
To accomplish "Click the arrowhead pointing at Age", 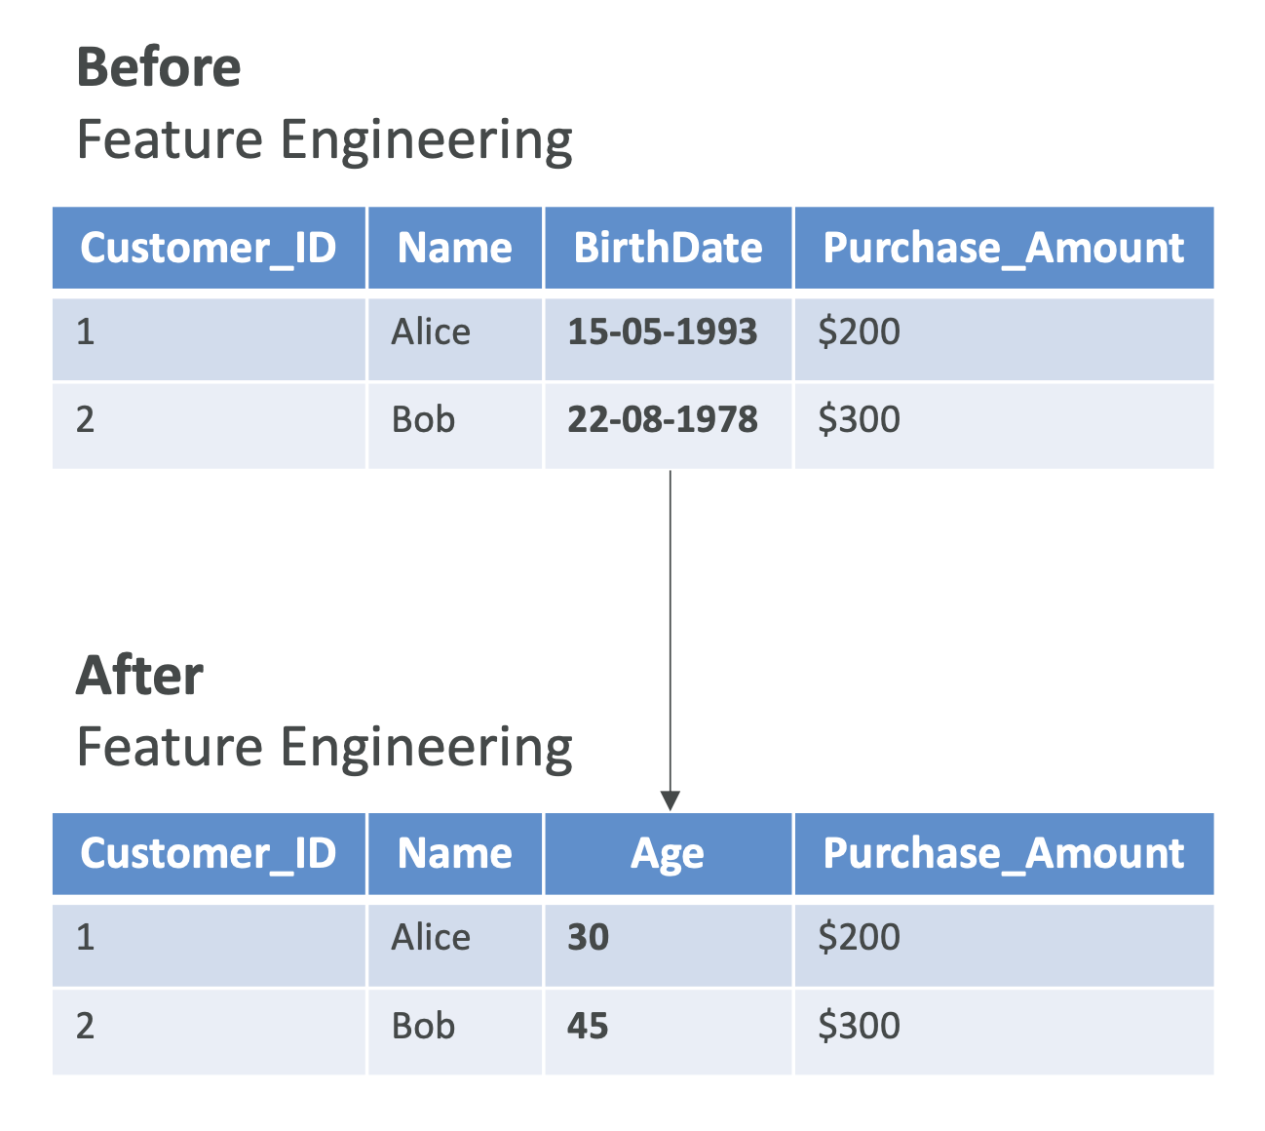I will (x=670, y=800).
